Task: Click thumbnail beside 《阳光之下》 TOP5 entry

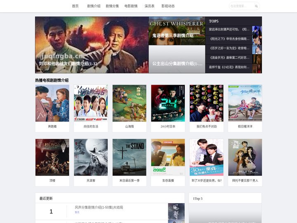Action: 257,40
